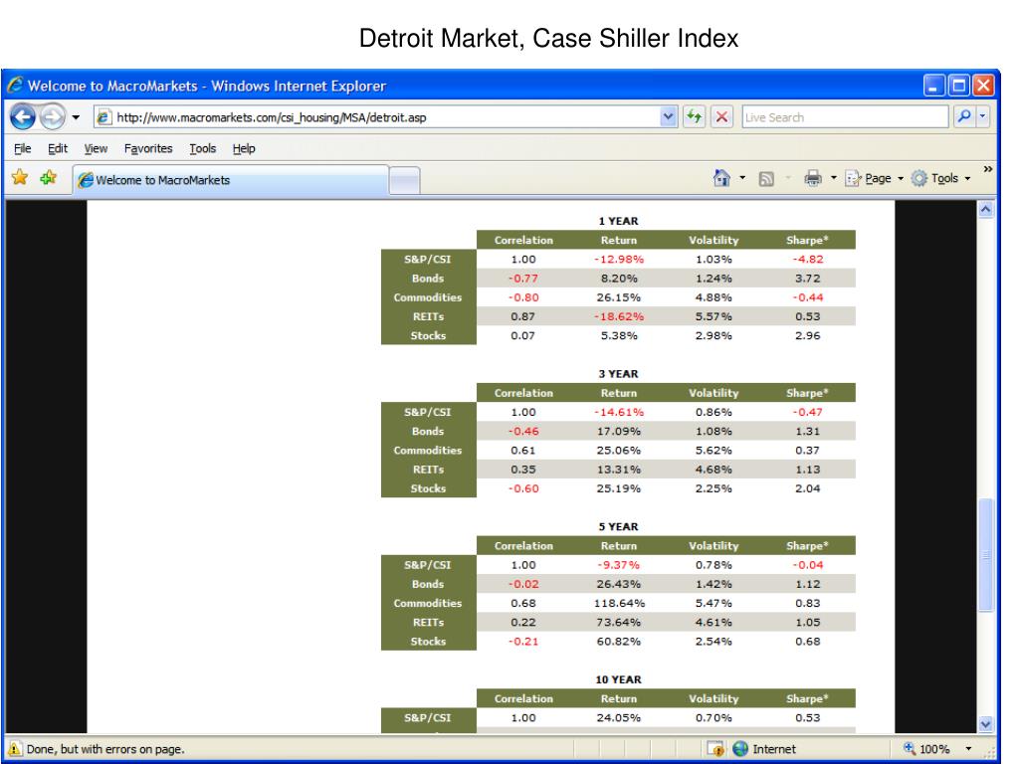1019x764 pixels.
Task: Click the 3 YEAR REITs row label
Action: click(428, 470)
